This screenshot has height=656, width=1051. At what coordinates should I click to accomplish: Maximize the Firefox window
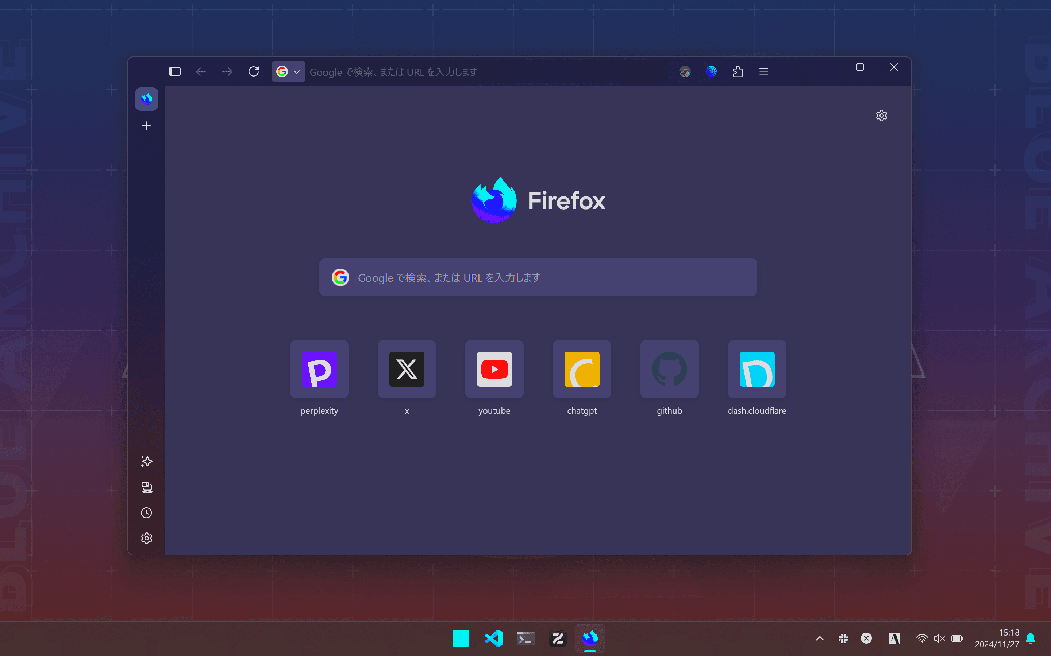(860, 67)
